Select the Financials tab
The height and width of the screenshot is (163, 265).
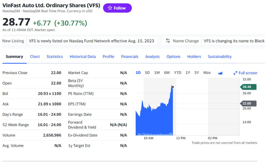[x=130, y=57]
